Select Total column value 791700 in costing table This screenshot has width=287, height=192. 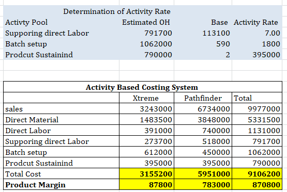click(x=266, y=141)
